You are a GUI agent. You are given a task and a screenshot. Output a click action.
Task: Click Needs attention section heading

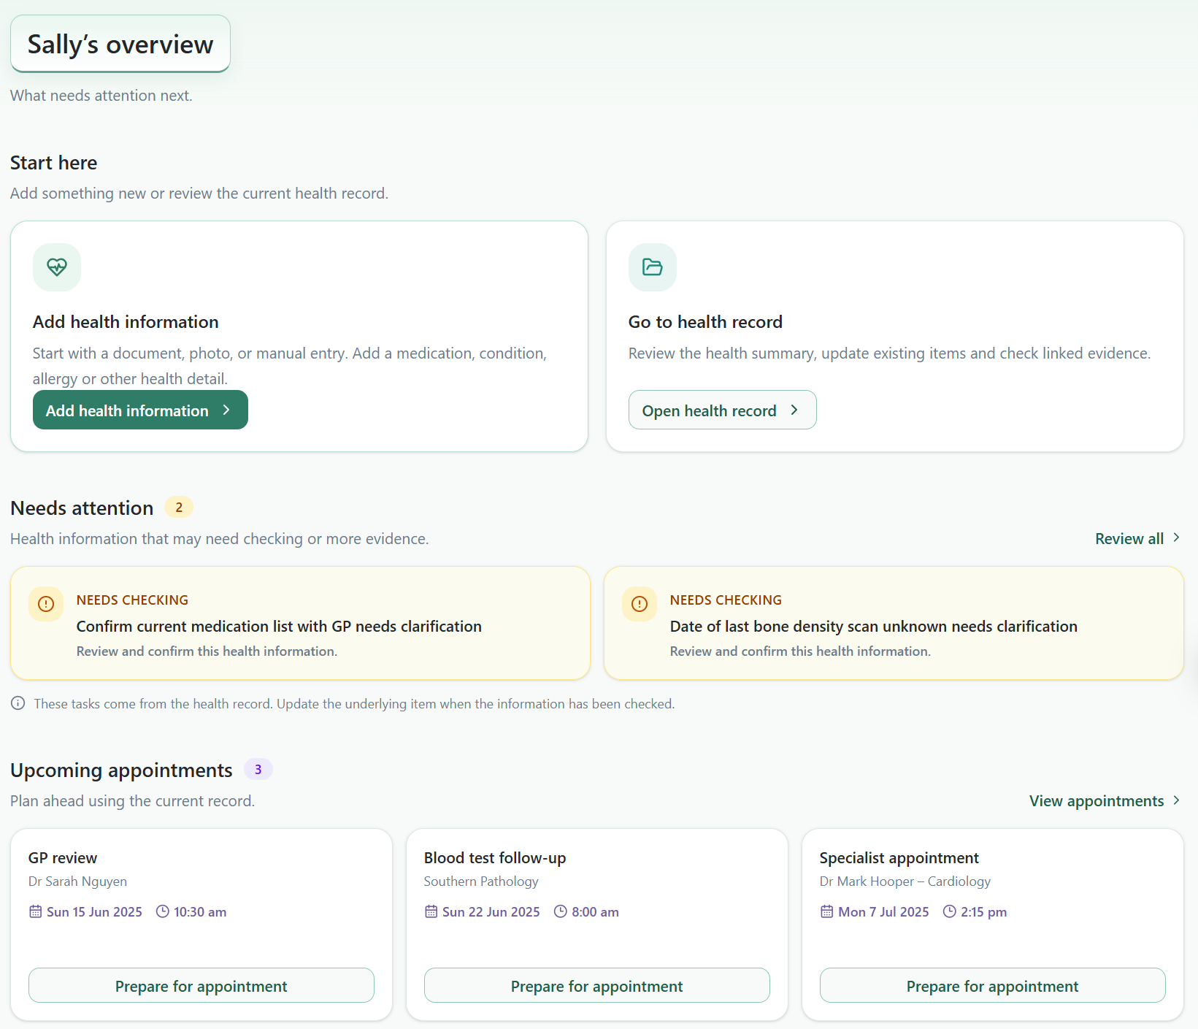82,508
